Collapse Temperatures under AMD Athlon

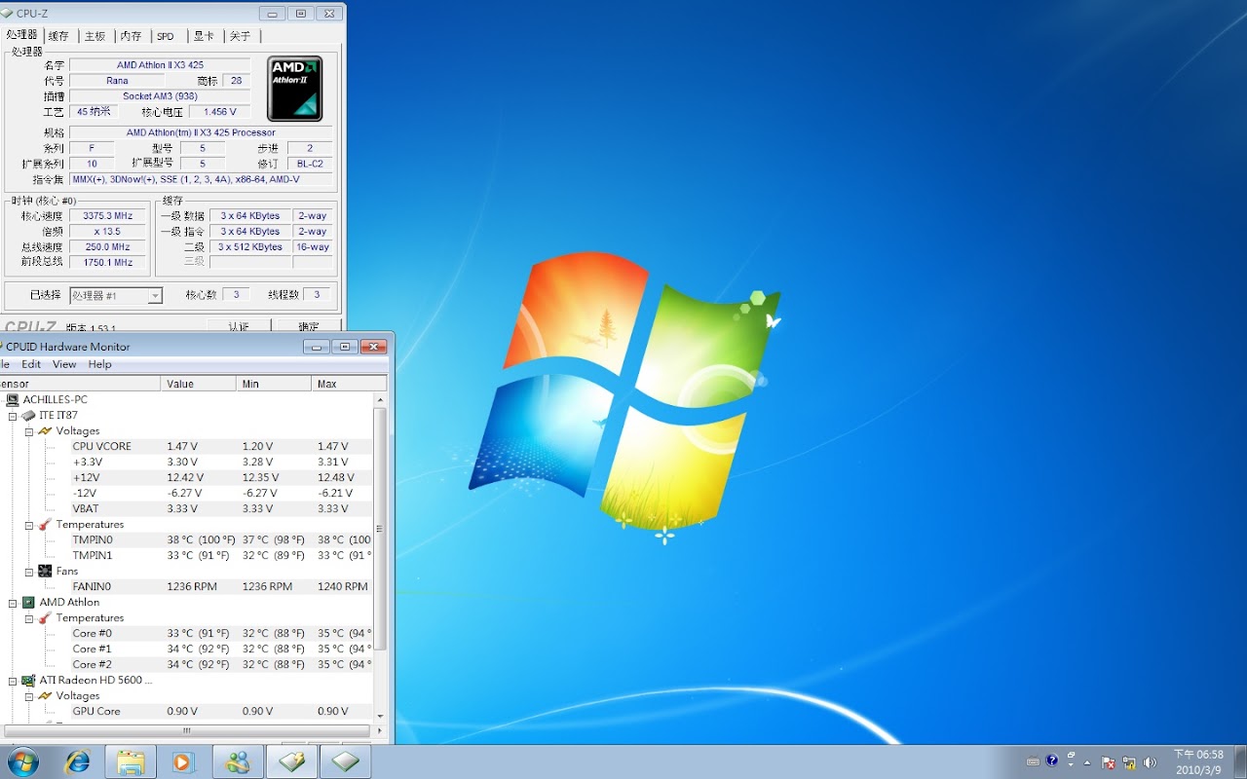tap(29, 617)
